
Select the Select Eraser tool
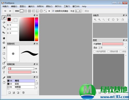[4, 68]
